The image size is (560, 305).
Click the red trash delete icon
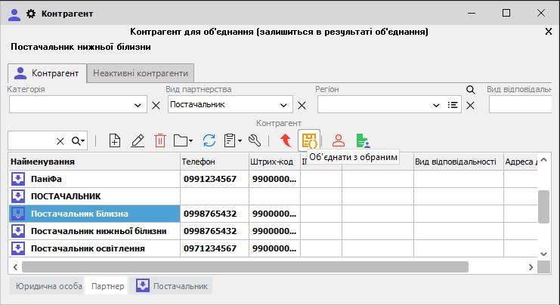pyautogui.click(x=160, y=140)
